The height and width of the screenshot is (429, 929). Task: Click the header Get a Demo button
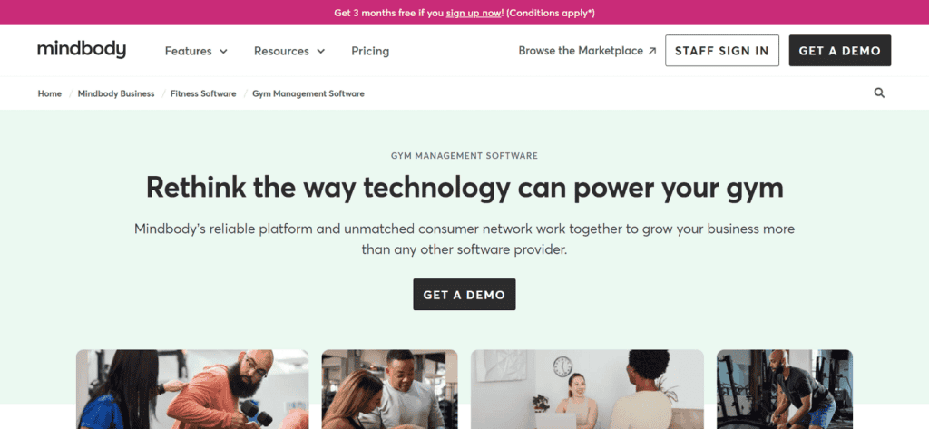839,51
